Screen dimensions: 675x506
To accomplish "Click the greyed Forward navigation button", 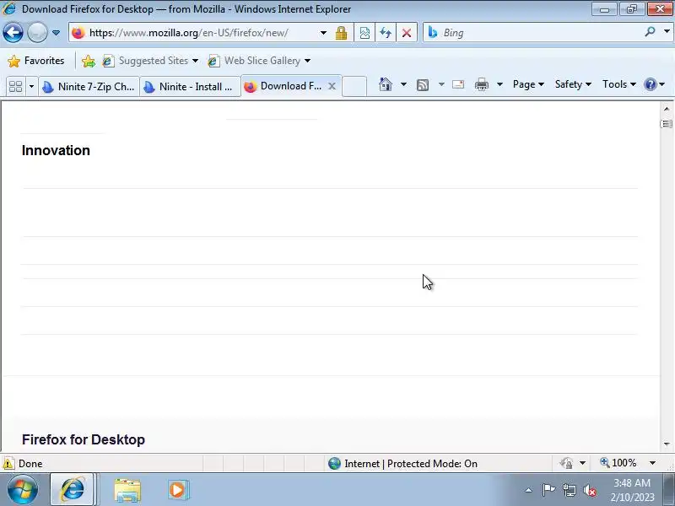I will pos(37,33).
